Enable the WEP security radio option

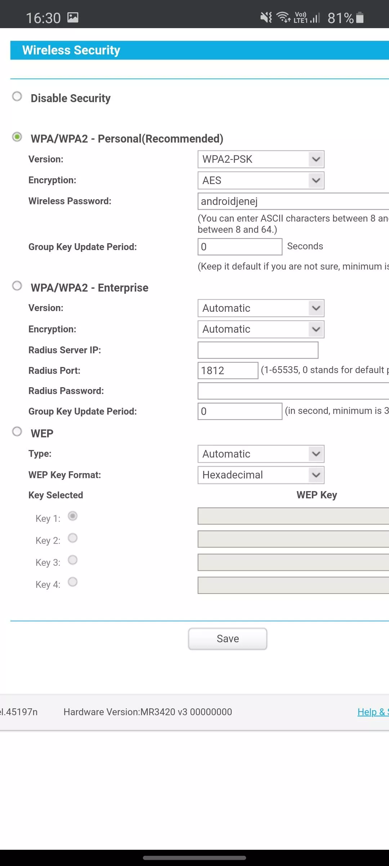[x=17, y=432]
